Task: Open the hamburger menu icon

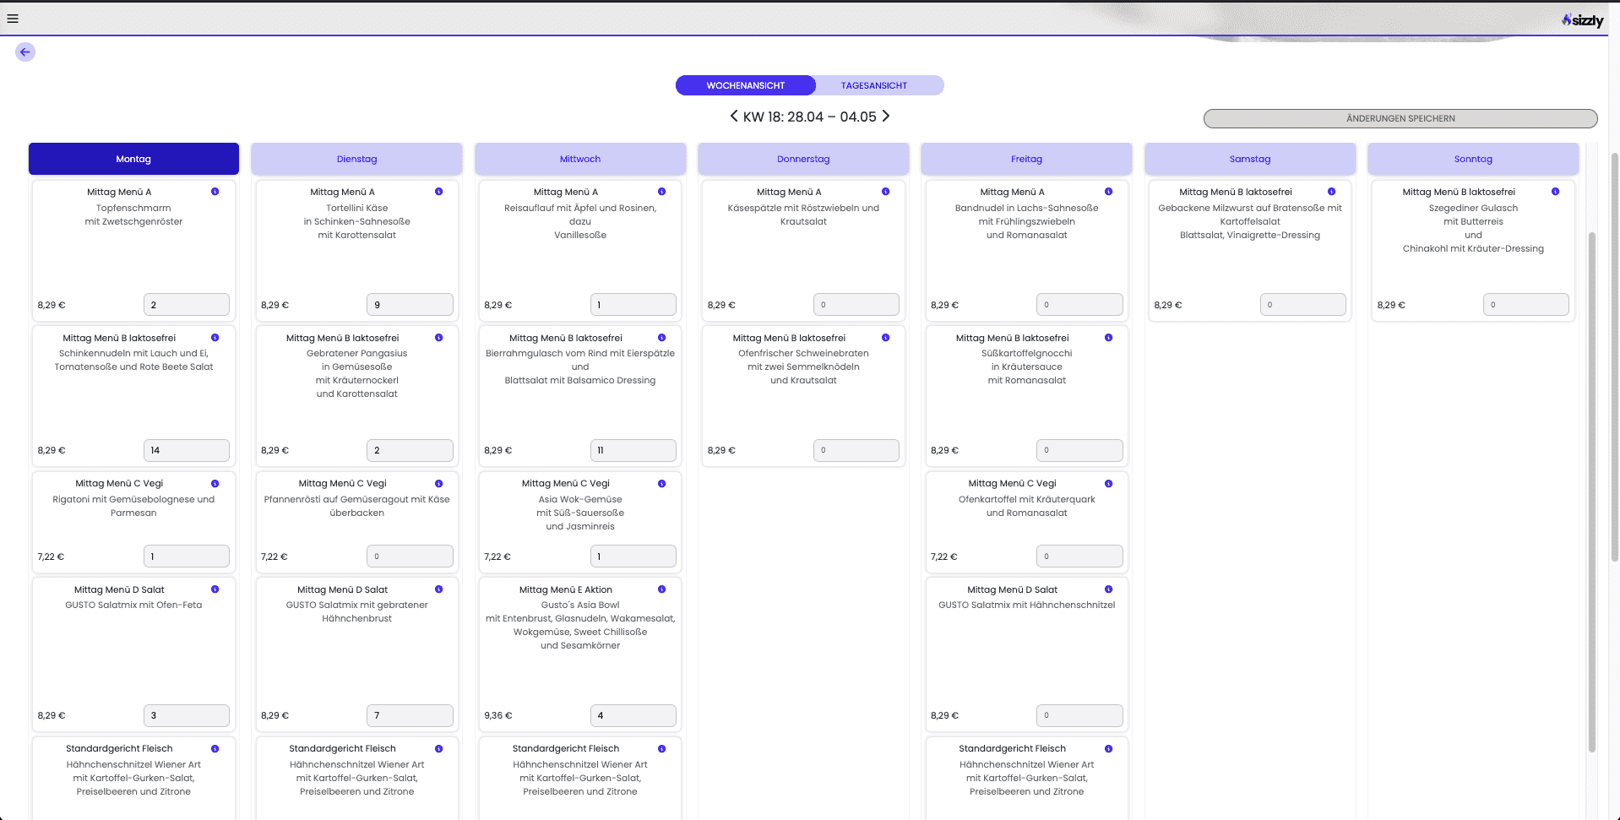Action: (x=13, y=19)
